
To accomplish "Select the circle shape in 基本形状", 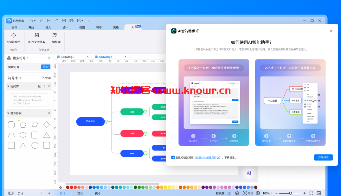I will tap(35, 145).
